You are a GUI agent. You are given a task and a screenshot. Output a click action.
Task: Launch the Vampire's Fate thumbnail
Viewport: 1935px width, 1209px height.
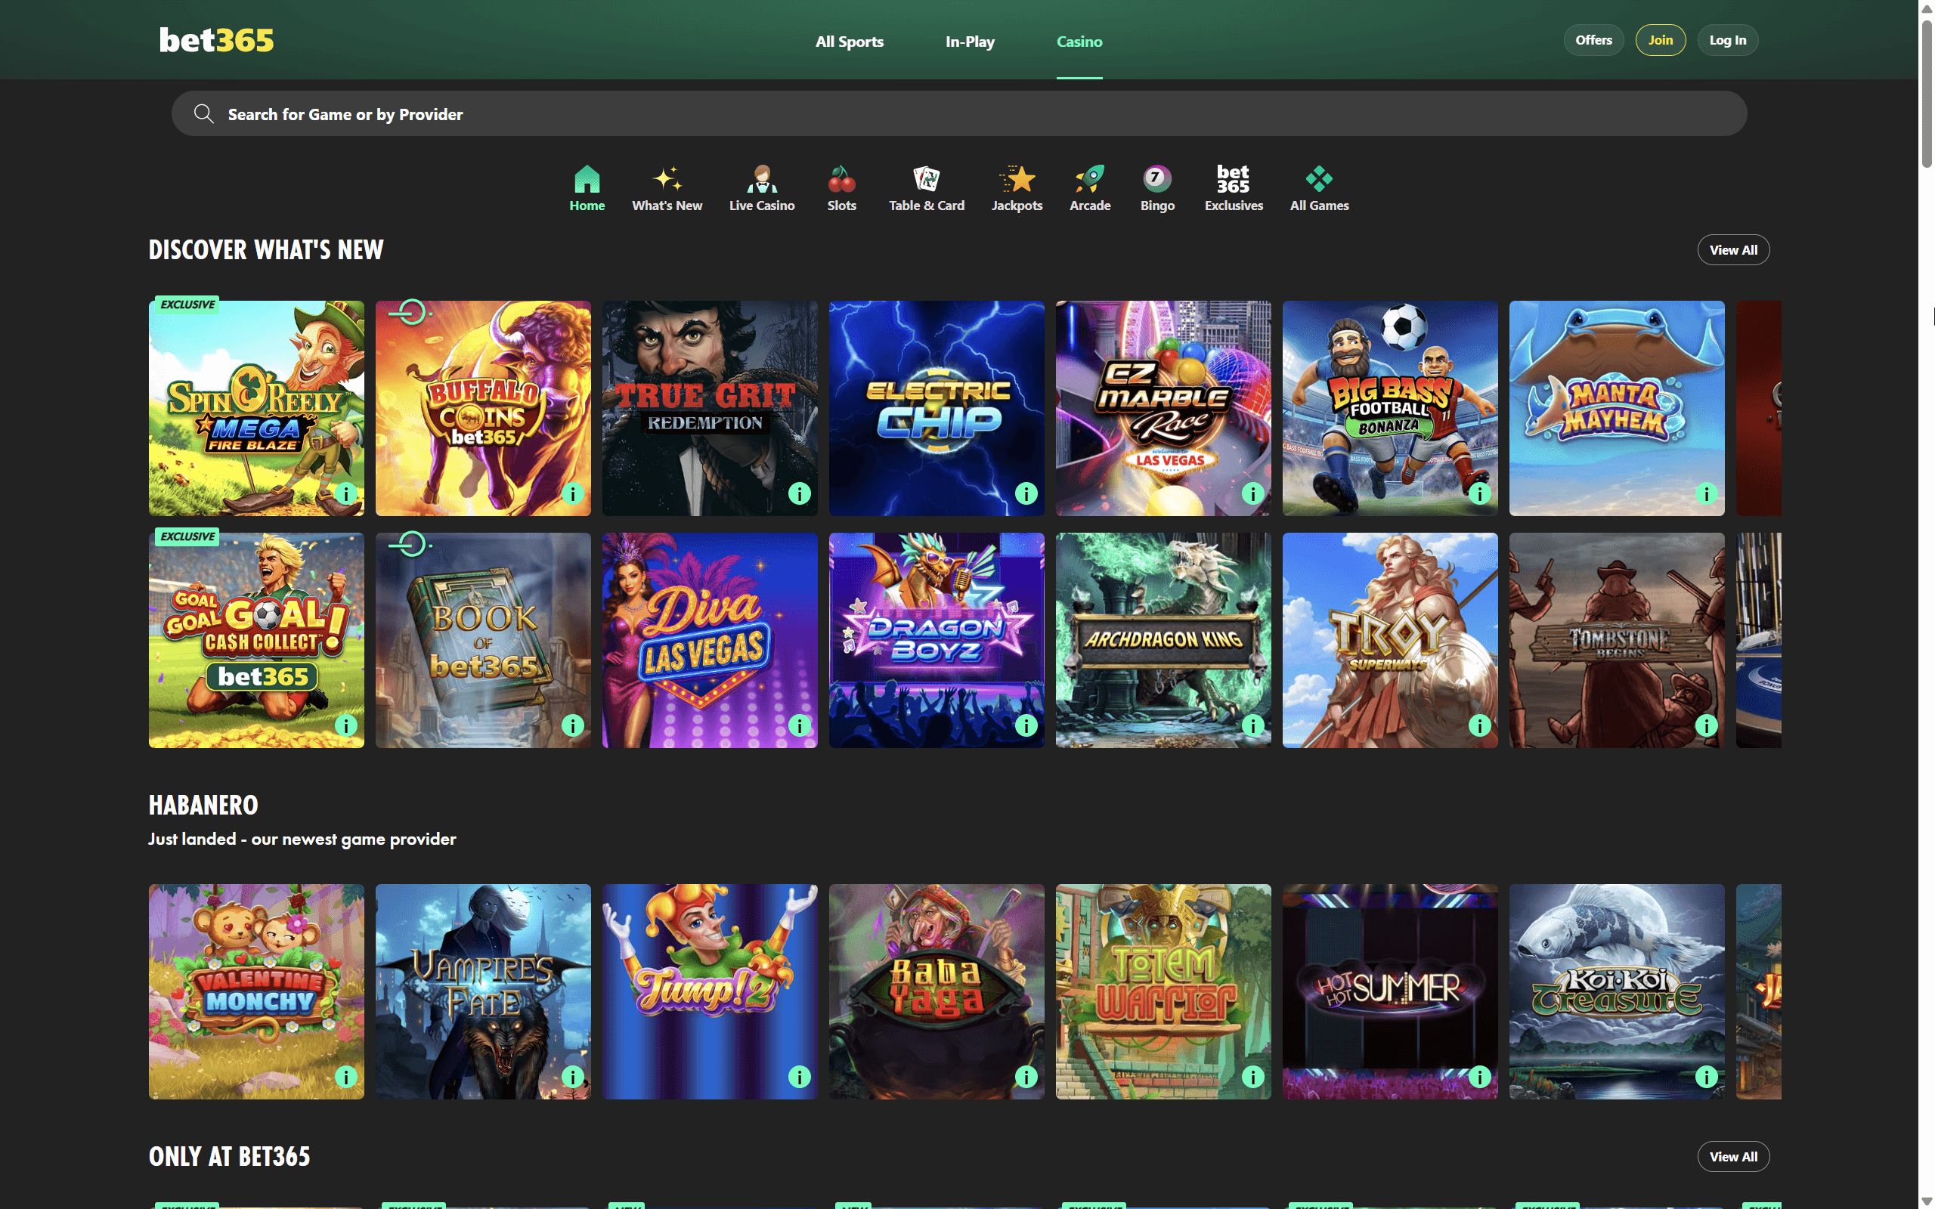(x=483, y=991)
